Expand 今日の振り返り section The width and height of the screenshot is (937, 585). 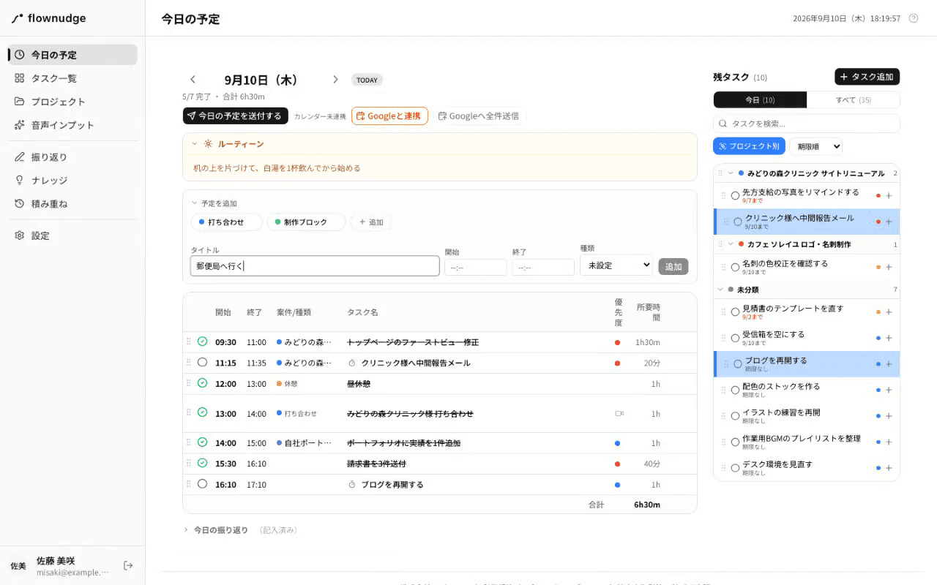(186, 530)
